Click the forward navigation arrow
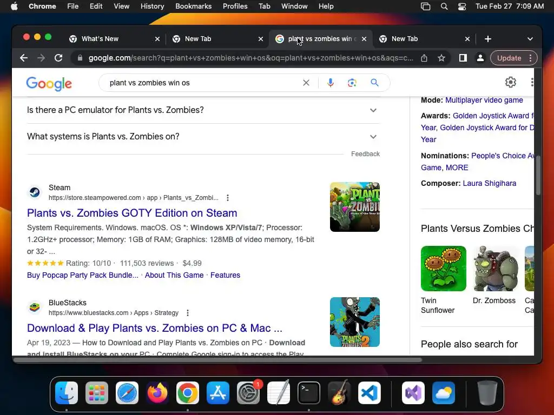The image size is (554, 415). pyautogui.click(x=41, y=58)
